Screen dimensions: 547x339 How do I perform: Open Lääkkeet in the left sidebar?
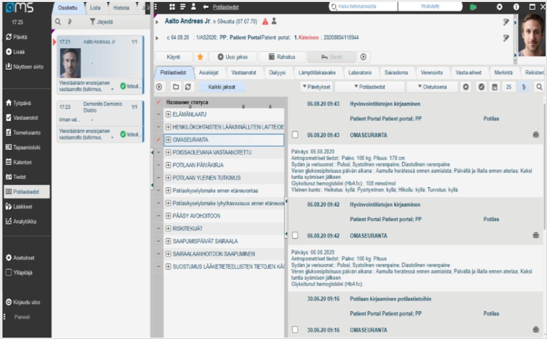[24, 206]
